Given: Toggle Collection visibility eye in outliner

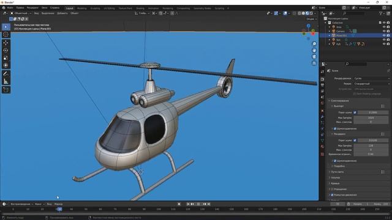Looking at the screenshot, I should [x=384, y=23].
